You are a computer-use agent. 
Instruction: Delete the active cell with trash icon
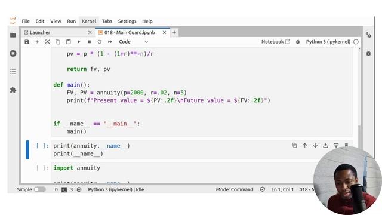[x=346, y=145]
